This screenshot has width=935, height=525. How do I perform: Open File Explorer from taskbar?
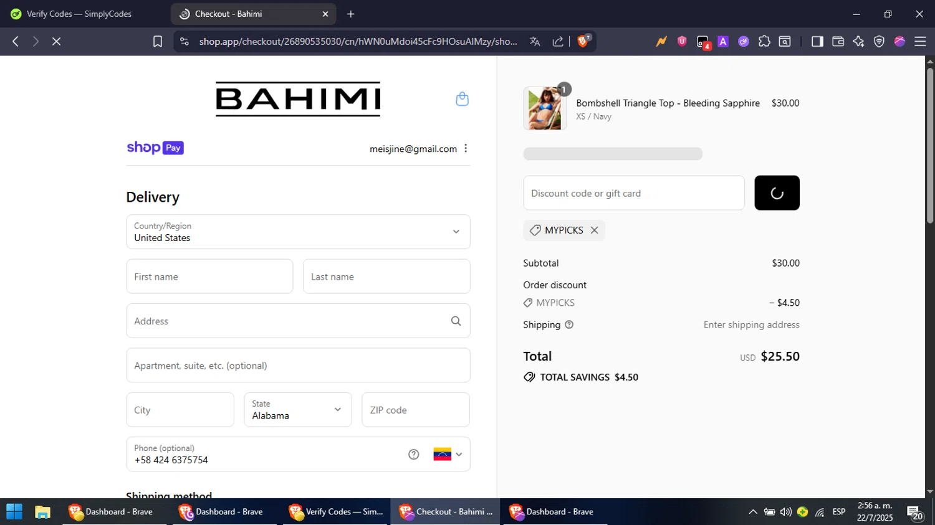tap(42, 512)
